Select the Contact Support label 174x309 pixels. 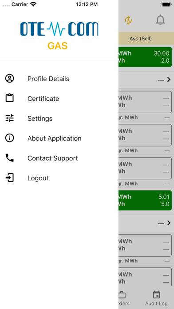pyautogui.click(x=53, y=158)
